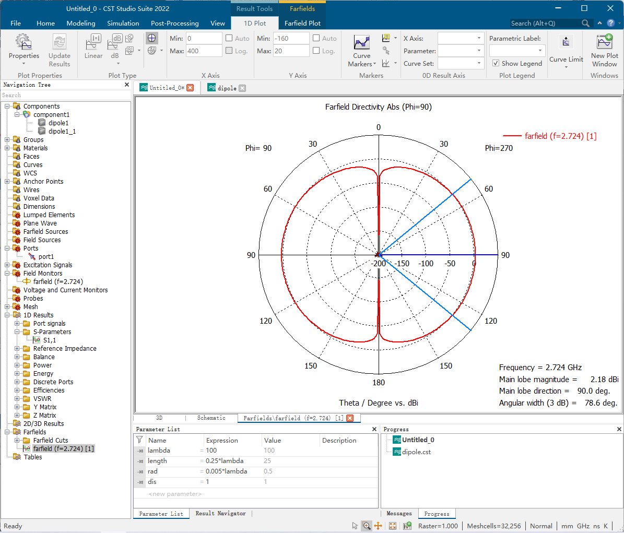The height and width of the screenshot is (533, 624).
Task: Select the Linear plot type icon
Action: pos(93,42)
